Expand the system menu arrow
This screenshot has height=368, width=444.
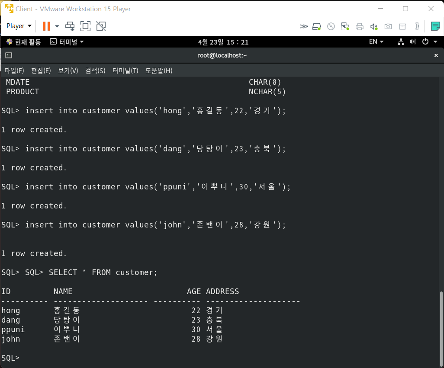tap(435, 42)
